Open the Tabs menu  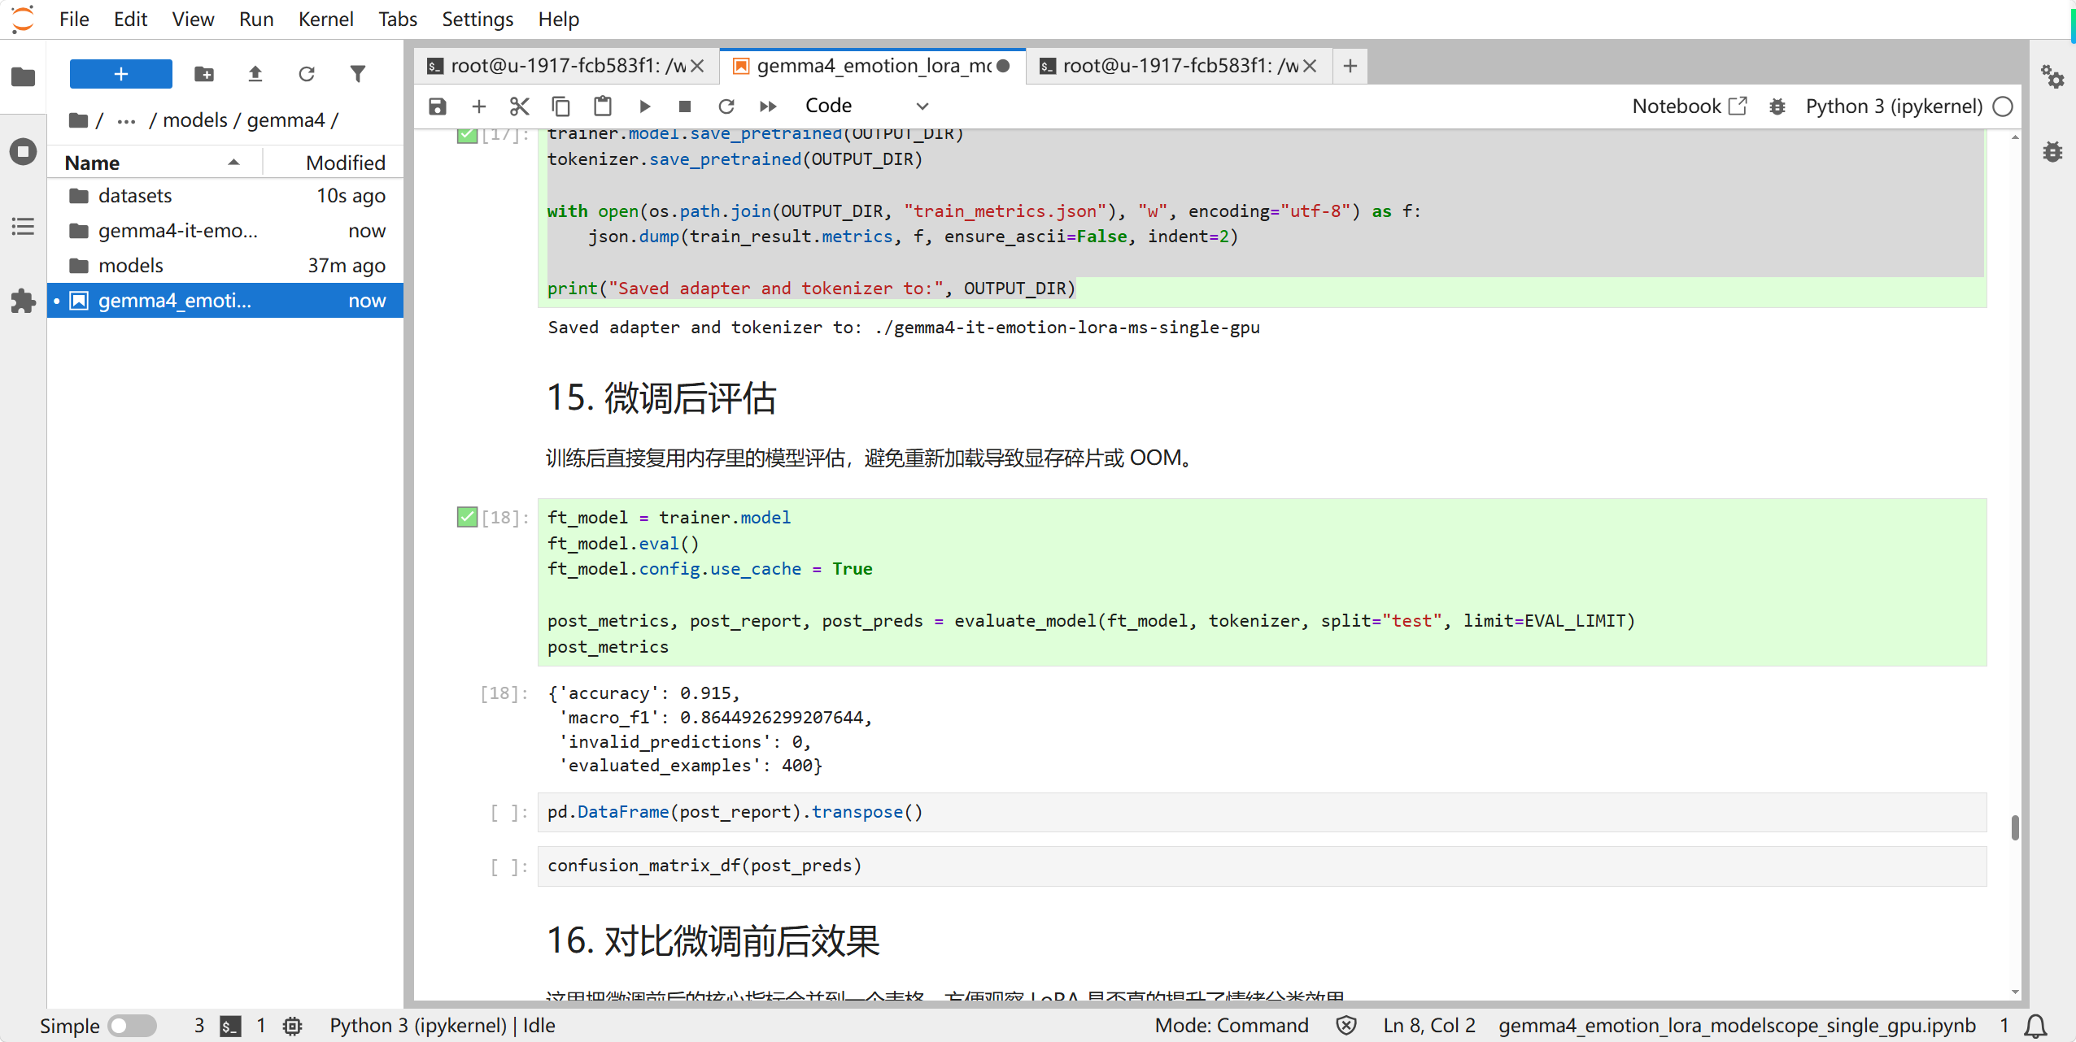pyautogui.click(x=397, y=19)
